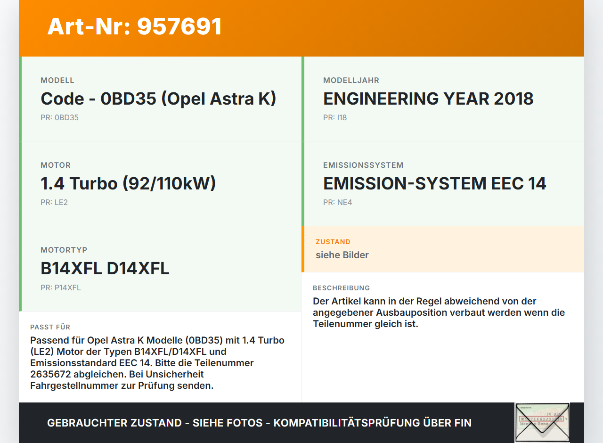Click the PR: LE2 code label
The image size is (603, 443).
pos(54,203)
